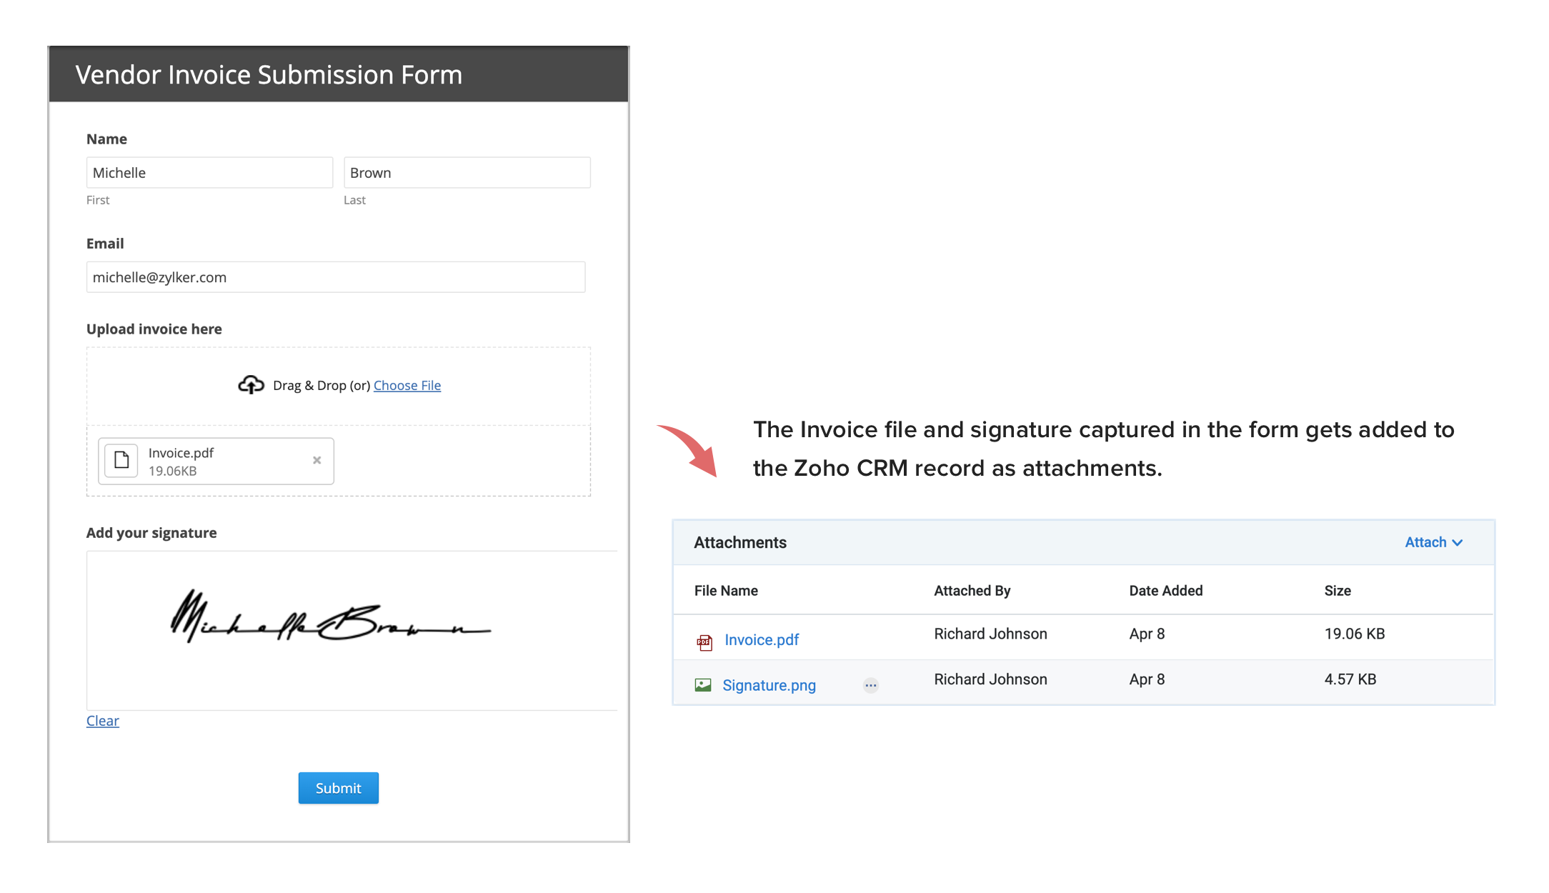
Task: Remove the uploaded Invoice.pdf file
Action: coord(317,461)
